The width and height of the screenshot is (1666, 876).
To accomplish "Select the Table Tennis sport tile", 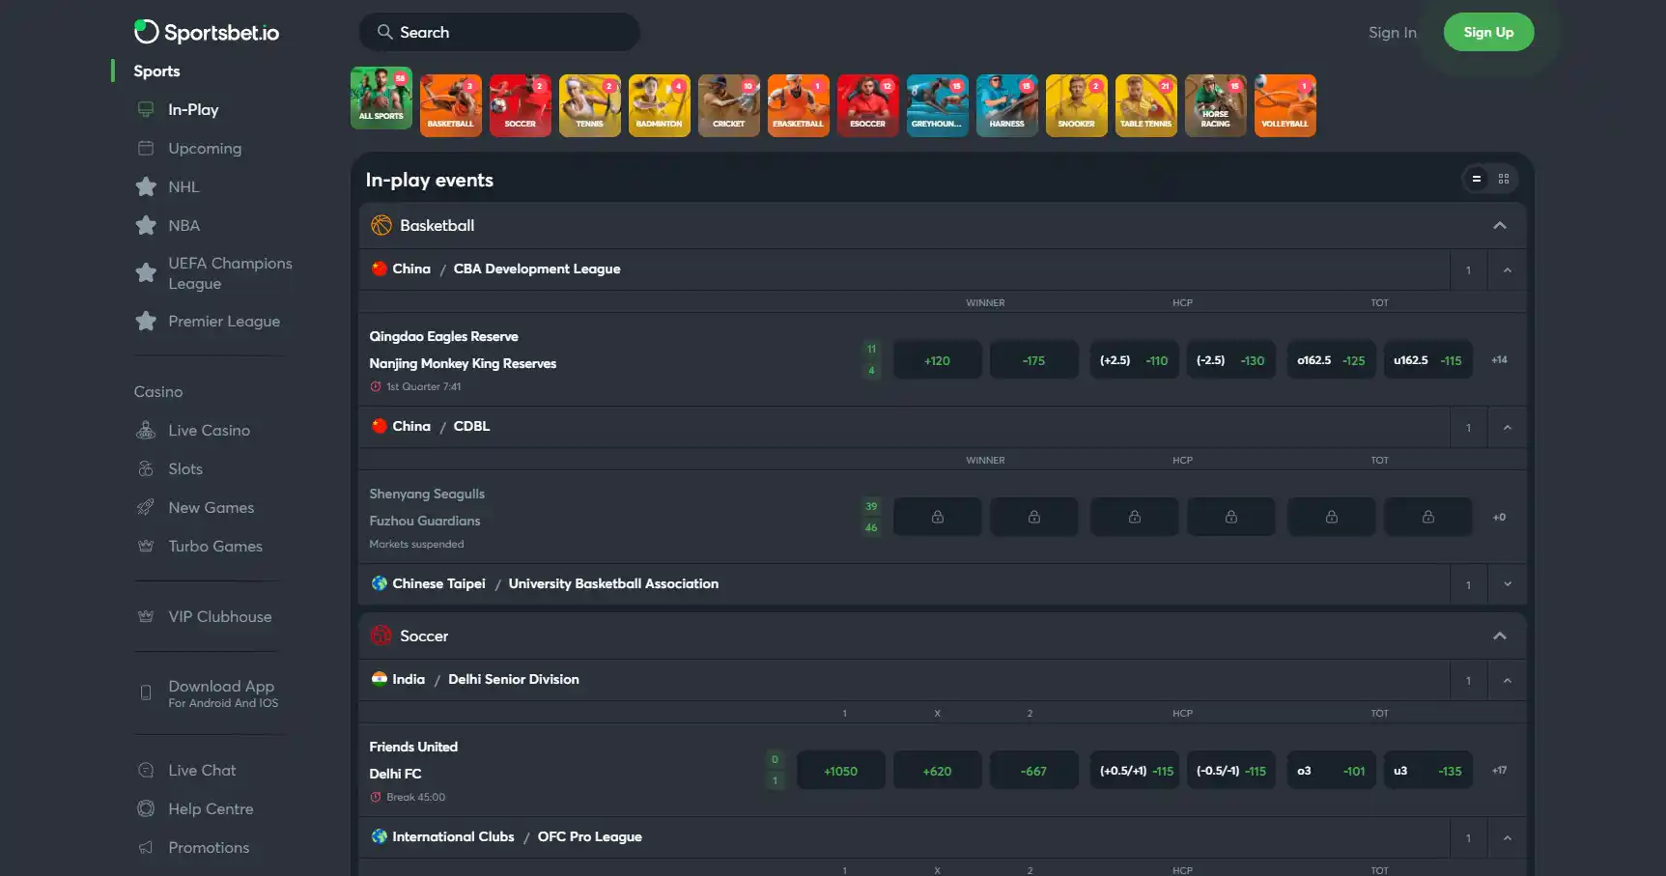I will point(1146,105).
